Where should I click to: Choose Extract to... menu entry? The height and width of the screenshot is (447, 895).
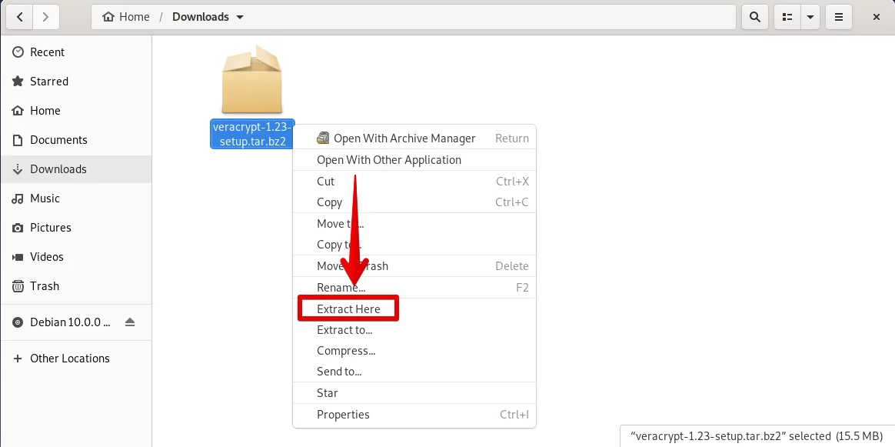click(414, 330)
